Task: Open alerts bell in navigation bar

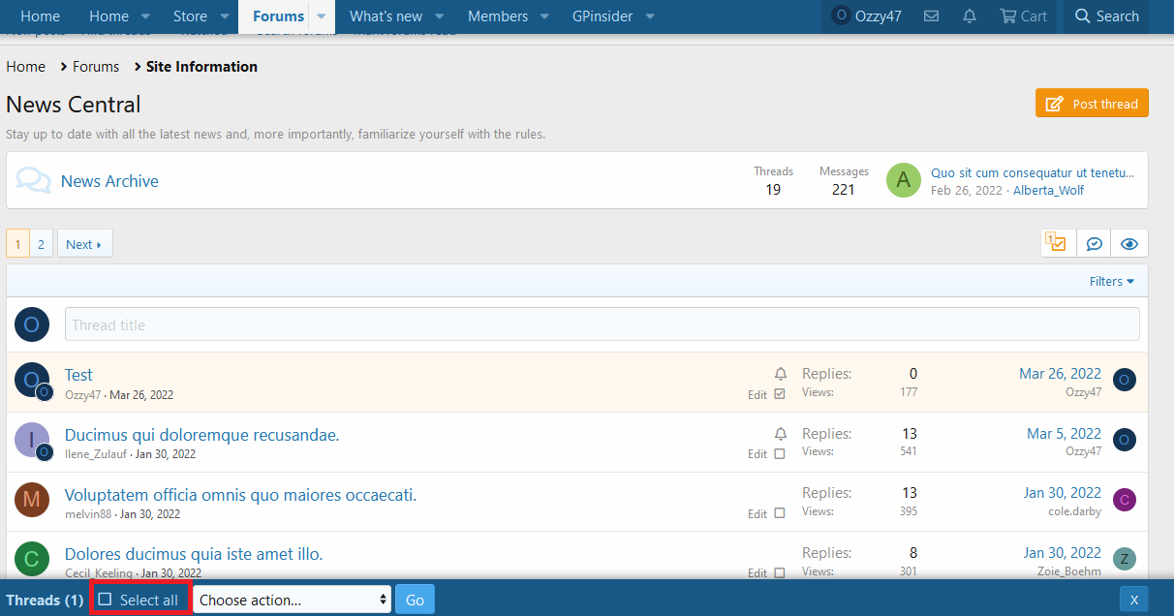Action: tap(970, 16)
